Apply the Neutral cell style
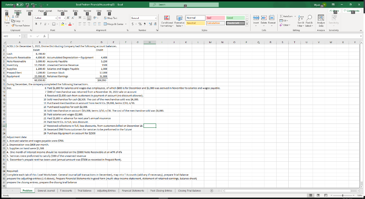 tap(195, 23)
